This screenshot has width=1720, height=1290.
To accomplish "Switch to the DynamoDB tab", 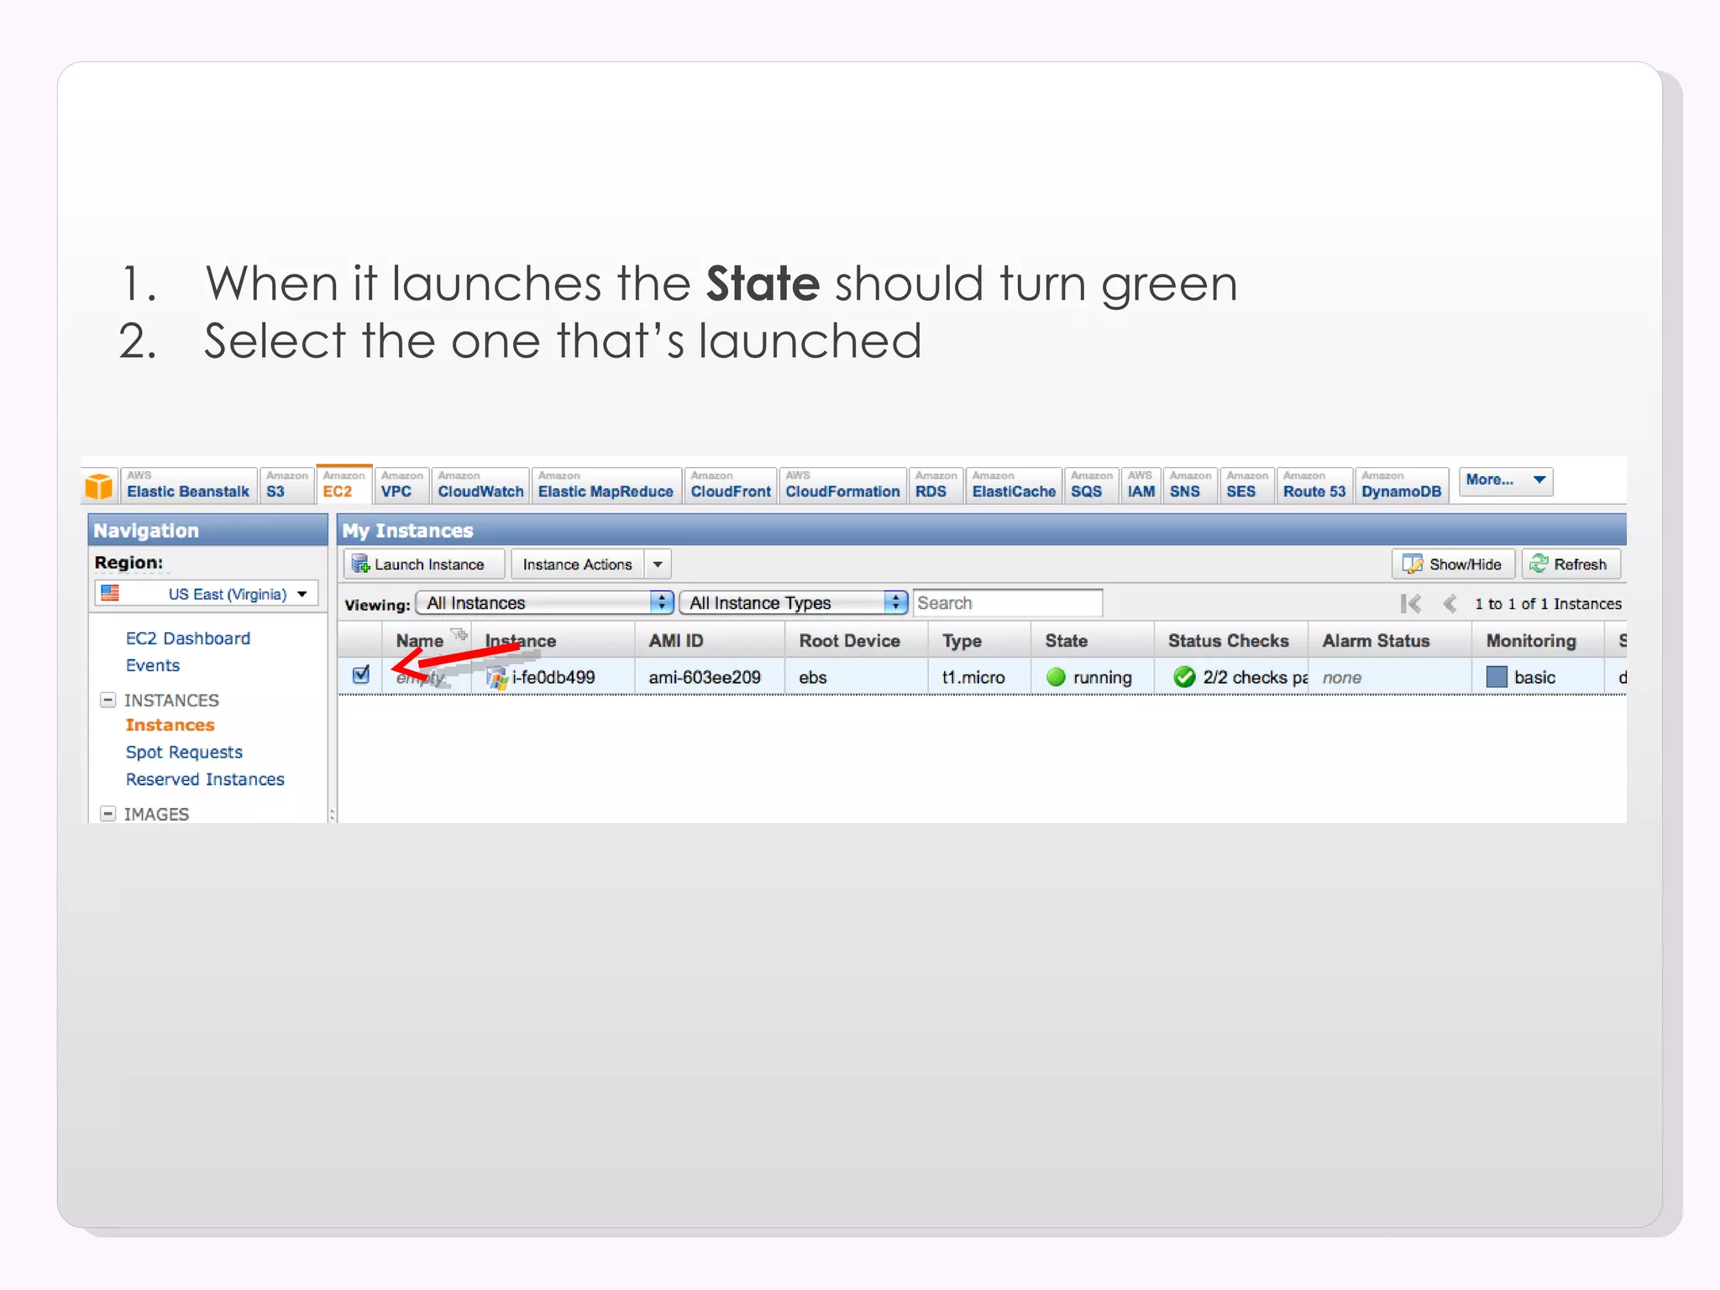I will [x=1402, y=485].
